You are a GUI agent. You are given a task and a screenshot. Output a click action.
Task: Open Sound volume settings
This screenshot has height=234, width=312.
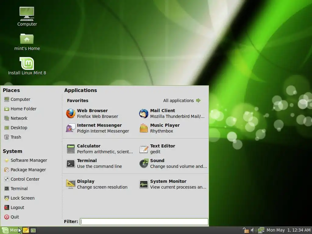(x=173, y=163)
